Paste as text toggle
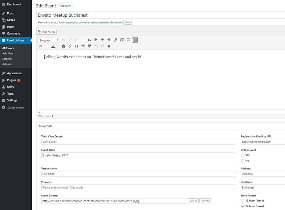Viewport: 285px width, 210px height. coord(63,46)
